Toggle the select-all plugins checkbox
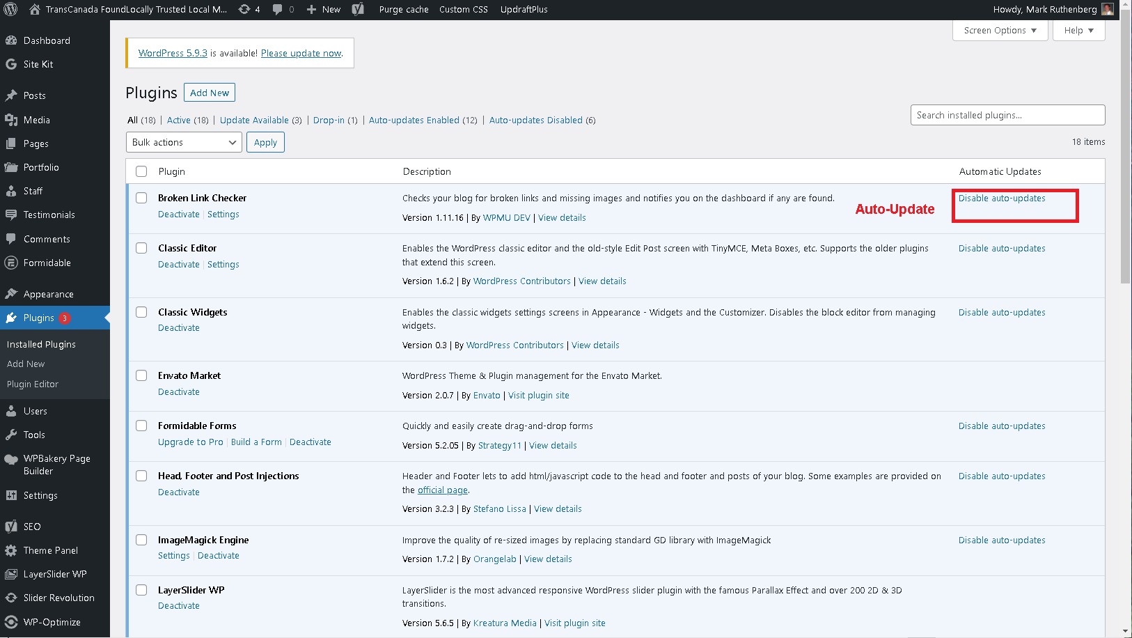Viewport: 1132px width, 638px height. click(141, 171)
